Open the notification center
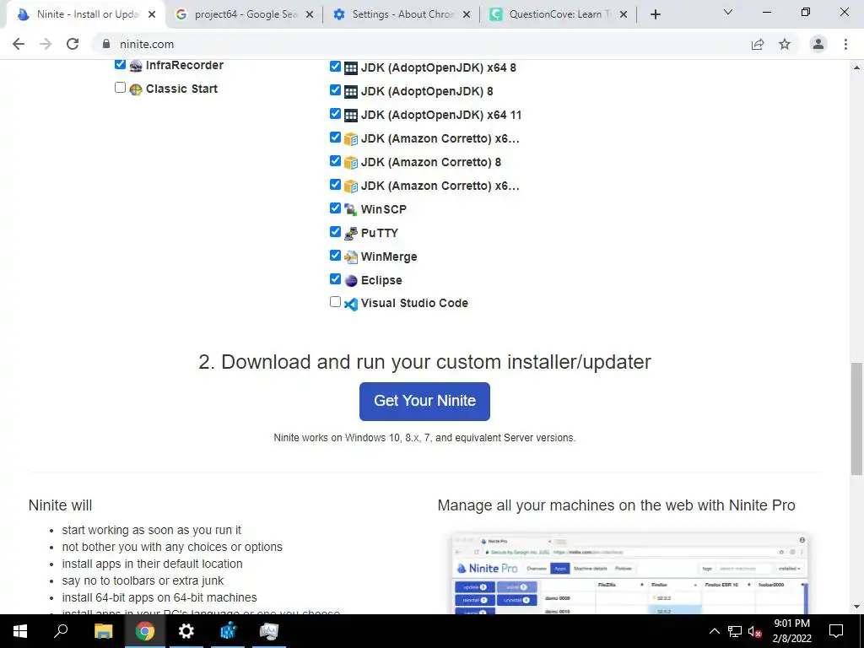This screenshot has height=648, width=864. coord(836,631)
